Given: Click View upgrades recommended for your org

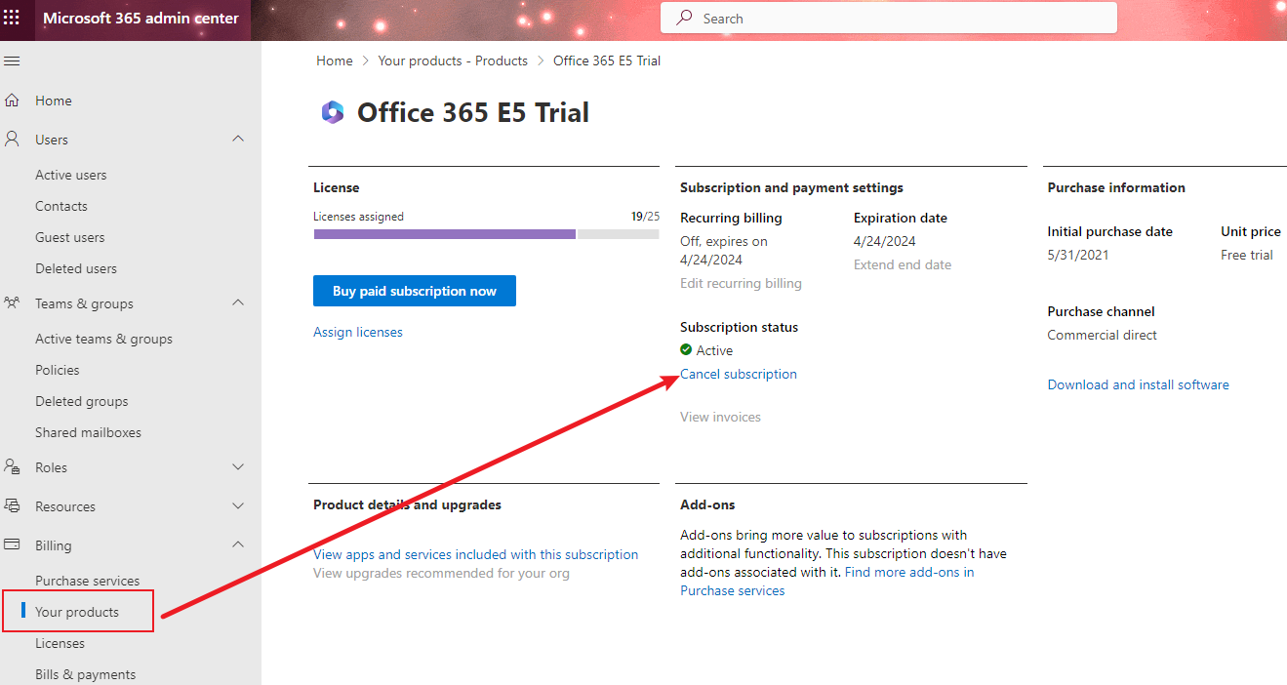Looking at the screenshot, I should click(x=441, y=573).
